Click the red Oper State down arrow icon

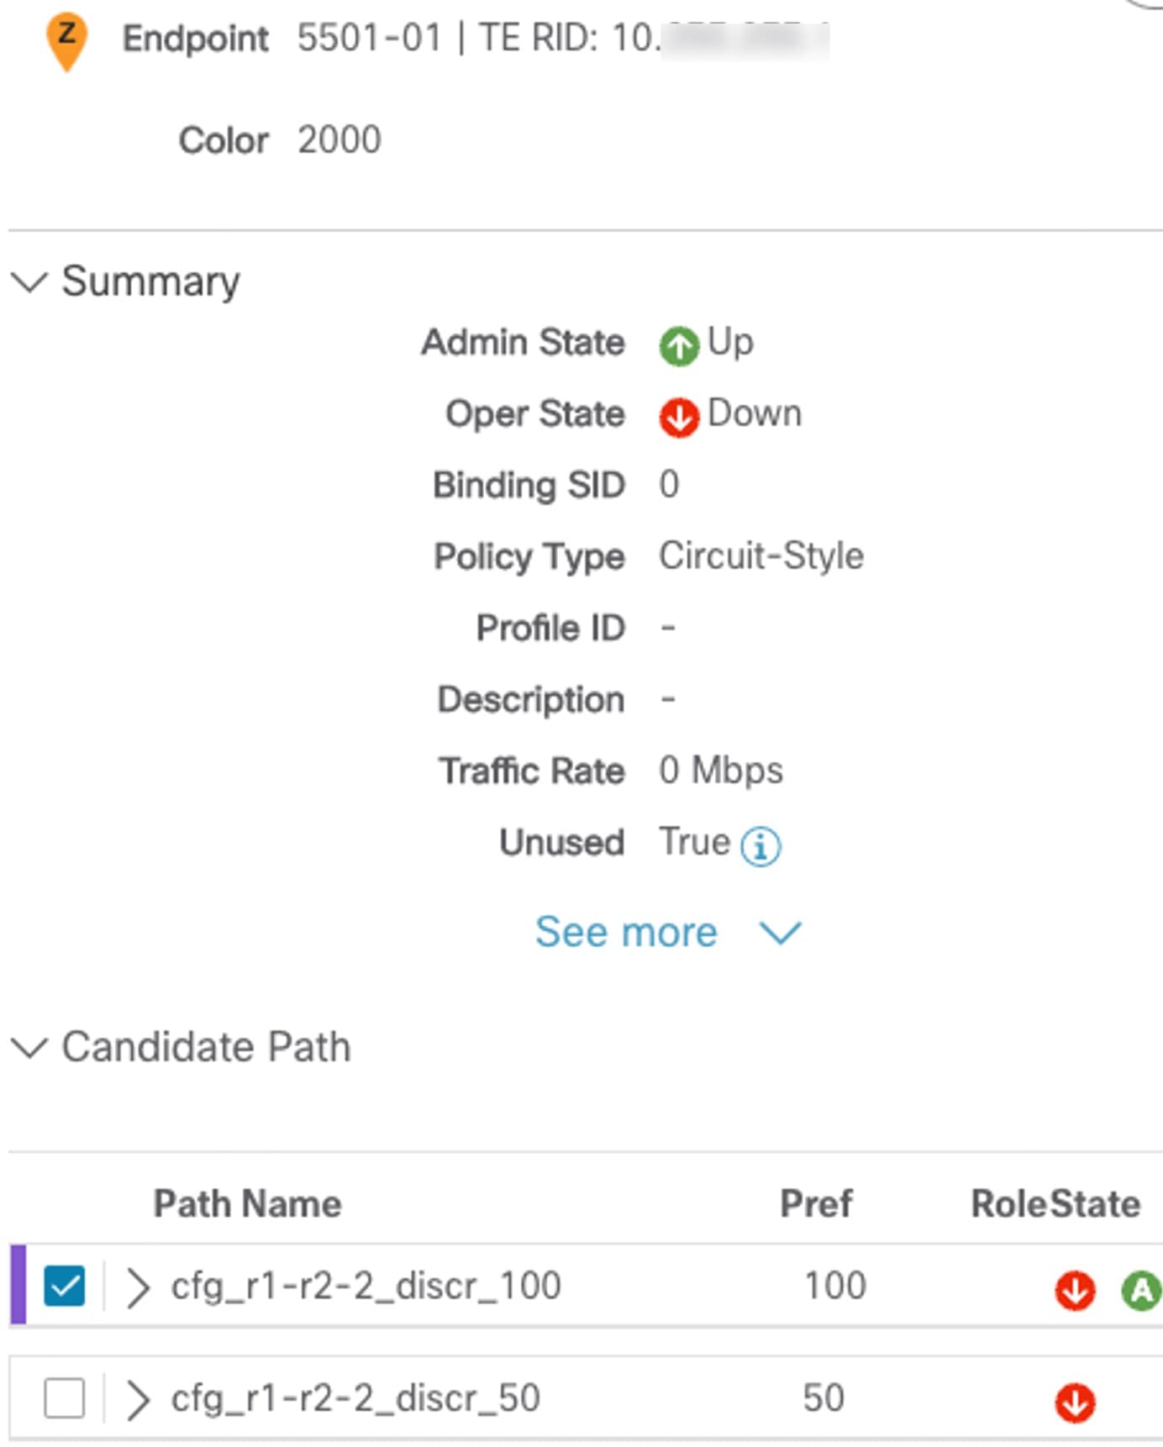point(678,413)
